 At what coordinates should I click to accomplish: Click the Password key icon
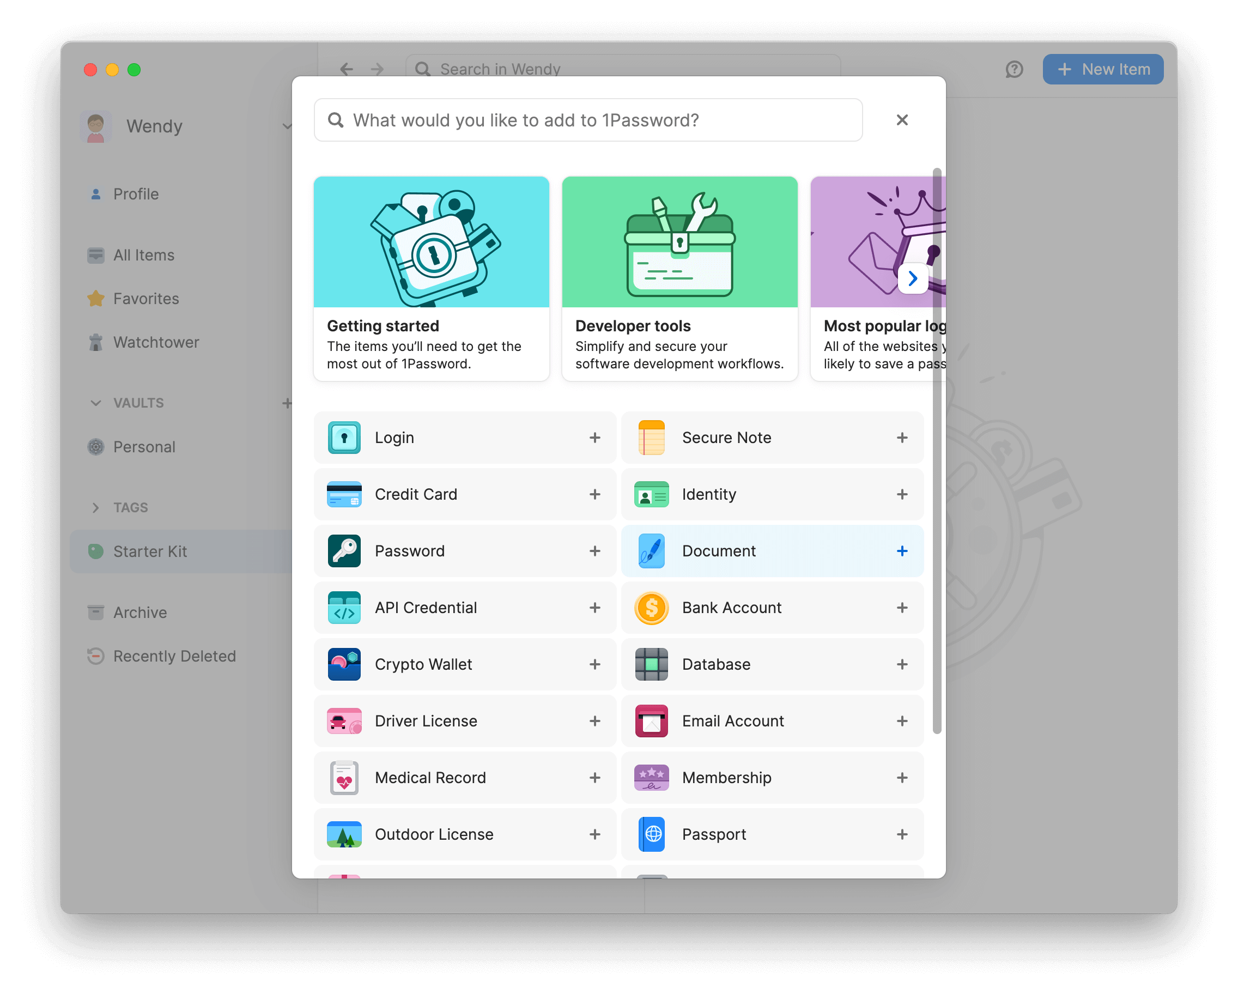point(344,551)
